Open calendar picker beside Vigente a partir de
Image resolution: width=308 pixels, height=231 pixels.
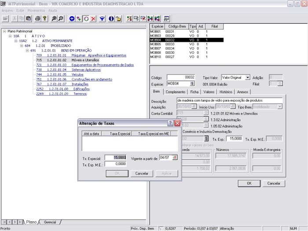pos(175,158)
